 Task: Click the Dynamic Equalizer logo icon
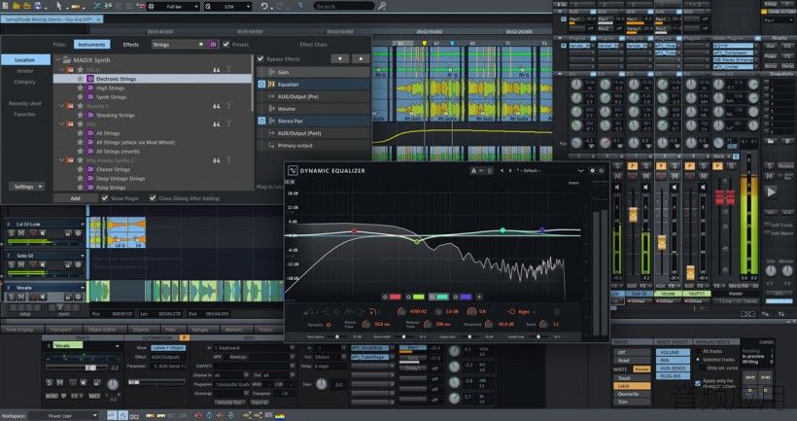coord(293,171)
